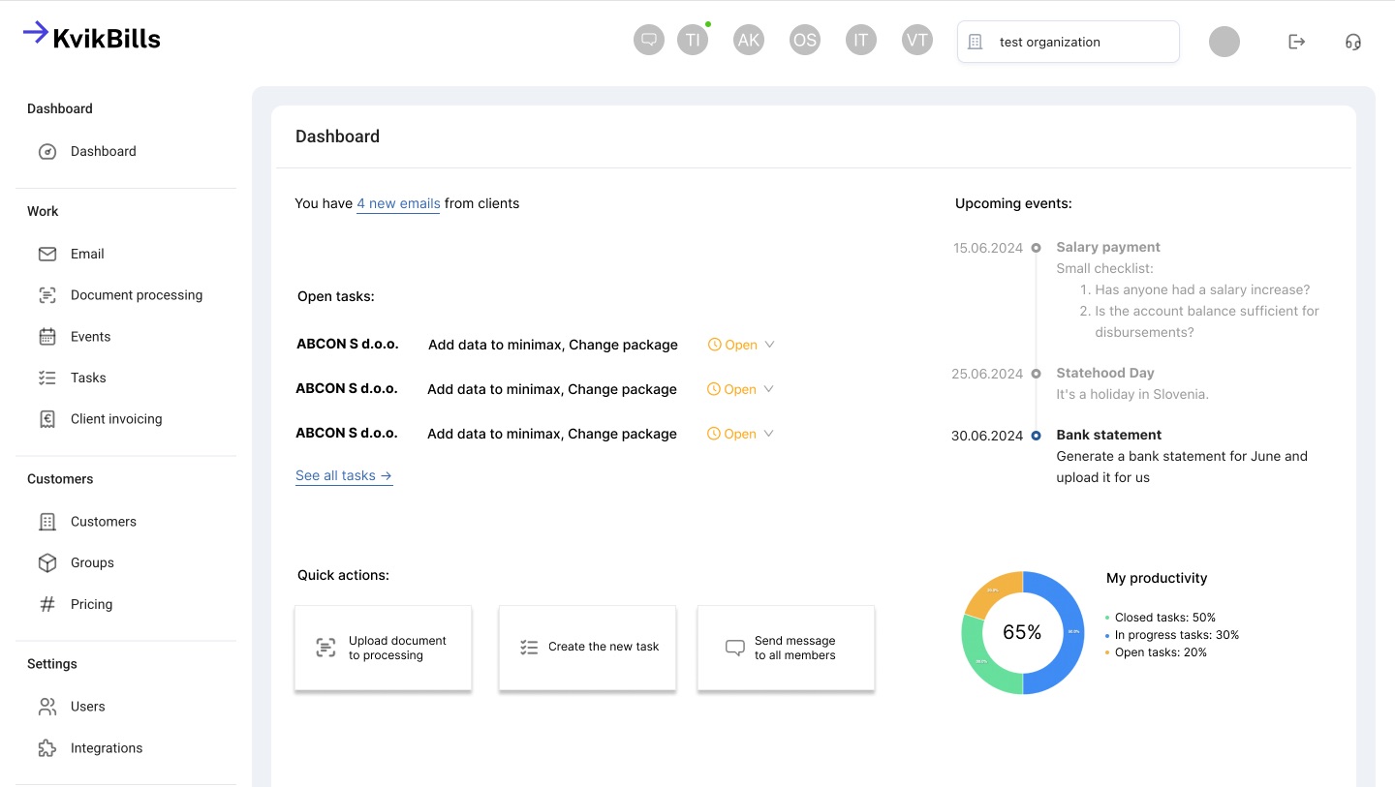Open the test organization selector

click(1069, 42)
